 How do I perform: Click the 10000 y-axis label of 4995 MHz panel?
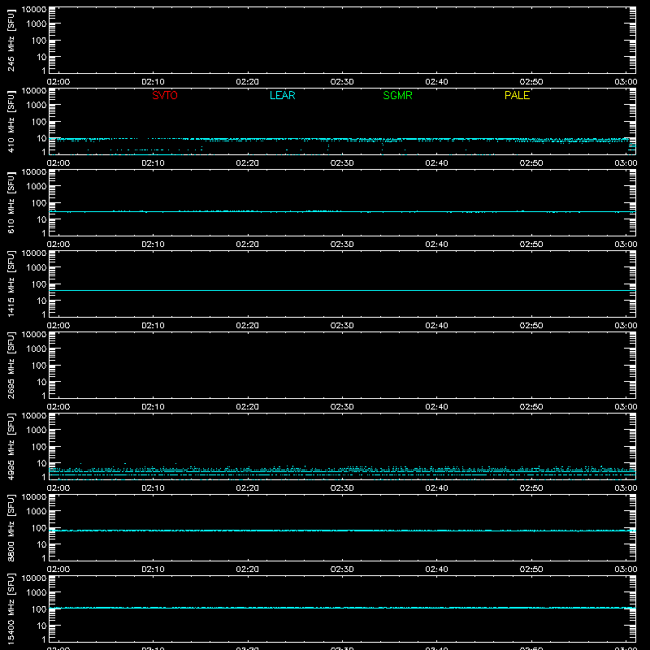pyautogui.click(x=34, y=416)
